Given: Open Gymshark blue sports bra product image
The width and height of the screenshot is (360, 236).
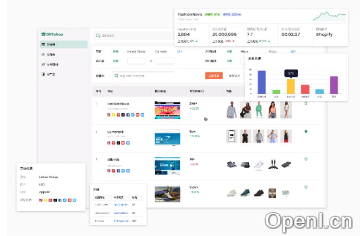Looking at the screenshot, I should pyautogui.click(x=273, y=136).
